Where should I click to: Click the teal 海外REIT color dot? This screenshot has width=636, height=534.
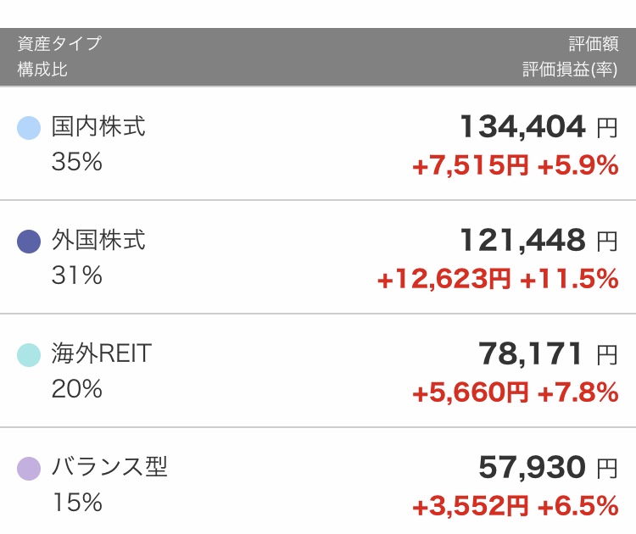(x=29, y=355)
